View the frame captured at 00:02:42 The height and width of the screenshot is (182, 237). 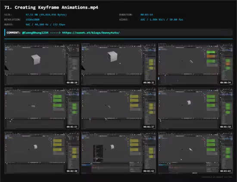pos(118,153)
